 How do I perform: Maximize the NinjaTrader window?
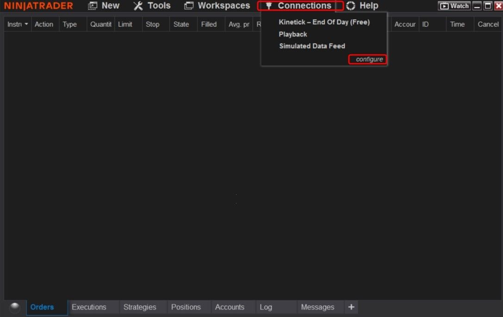pos(488,6)
